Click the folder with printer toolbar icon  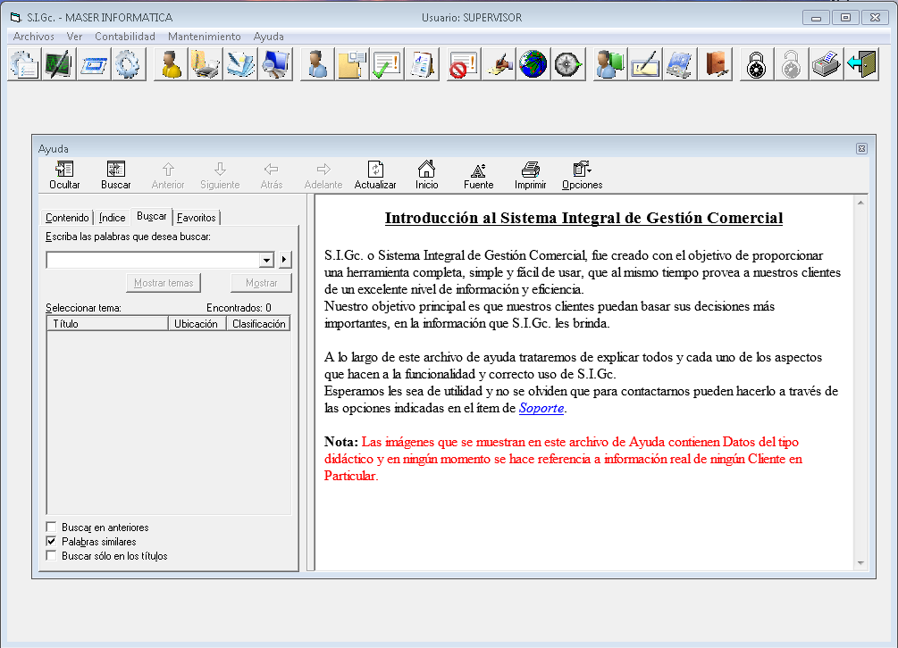[206, 64]
